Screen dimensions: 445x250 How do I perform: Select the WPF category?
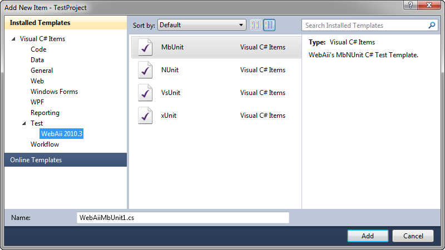37,102
